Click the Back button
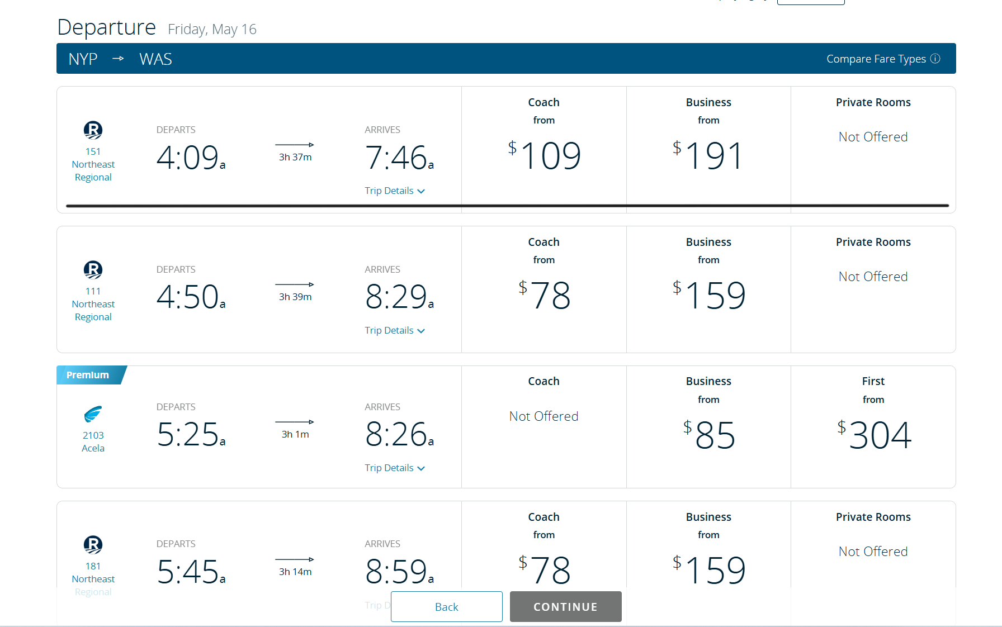Screen dimensions: 1002x627 coord(447,606)
